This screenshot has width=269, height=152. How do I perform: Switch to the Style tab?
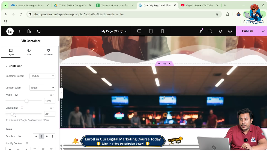pyautogui.click(x=29, y=52)
